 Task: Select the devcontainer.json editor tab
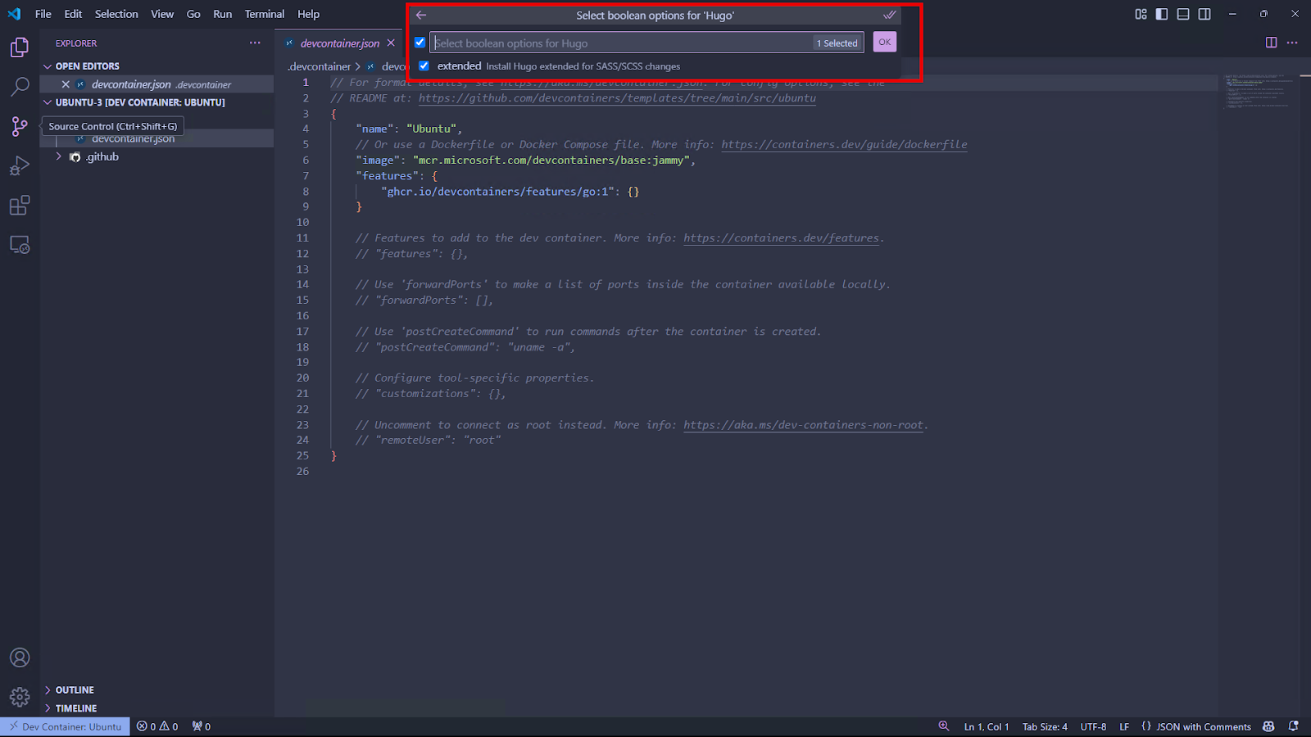coord(339,43)
